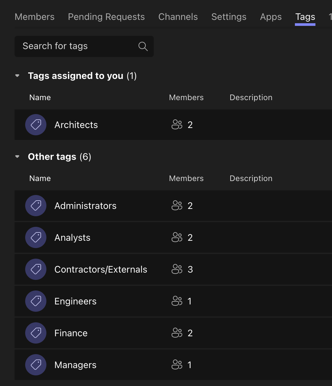The width and height of the screenshot is (332, 386).
Task: Switch to the Apps tab
Action: click(271, 17)
